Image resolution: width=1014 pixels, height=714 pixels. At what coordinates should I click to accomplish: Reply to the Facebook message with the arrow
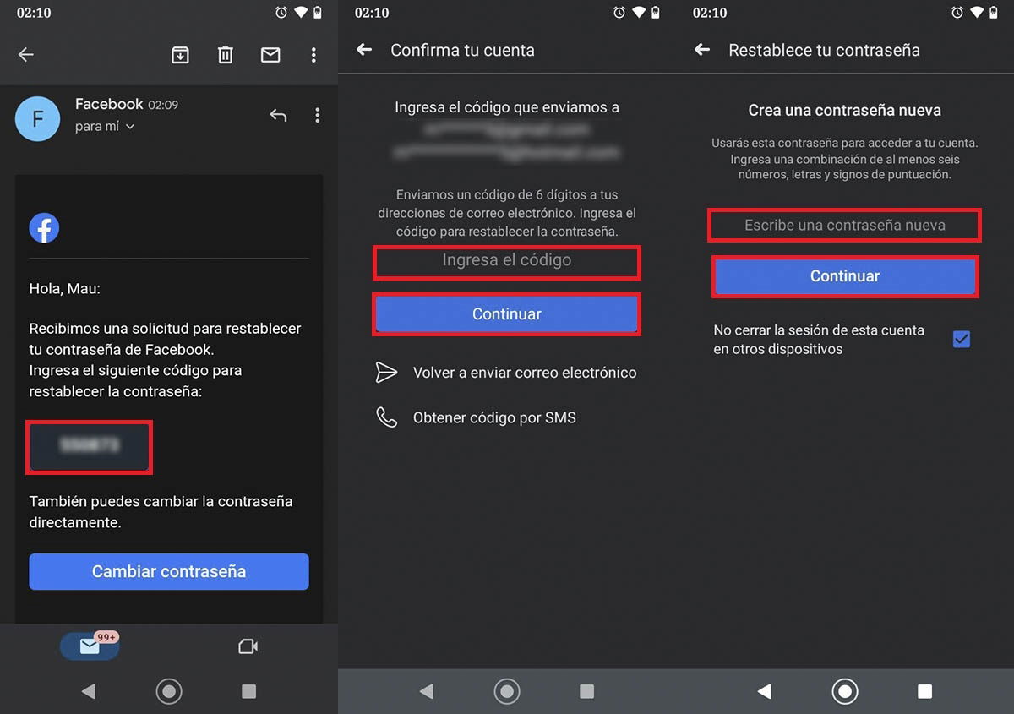tap(278, 115)
